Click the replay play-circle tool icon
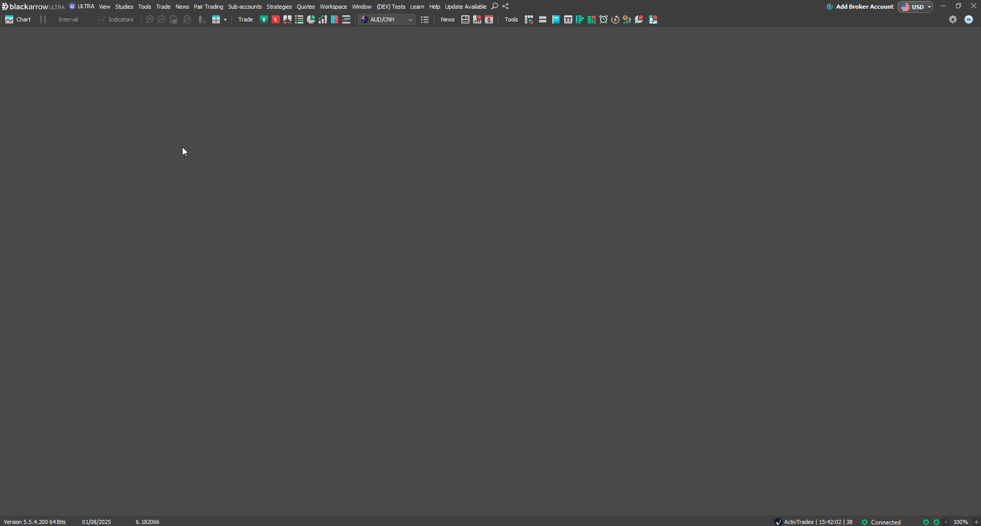This screenshot has width=981, height=526. tap(615, 19)
